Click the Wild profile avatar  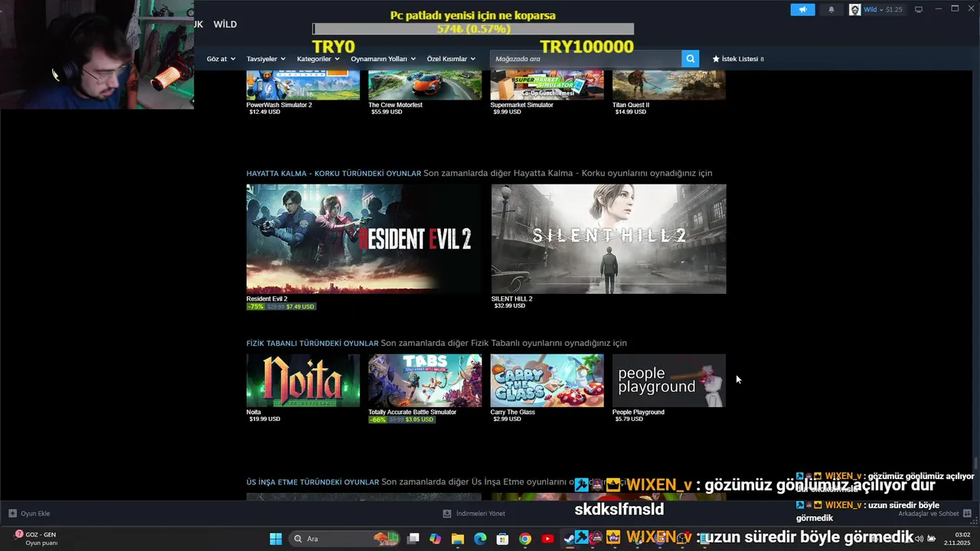pyautogui.click(x=854, y=9)
